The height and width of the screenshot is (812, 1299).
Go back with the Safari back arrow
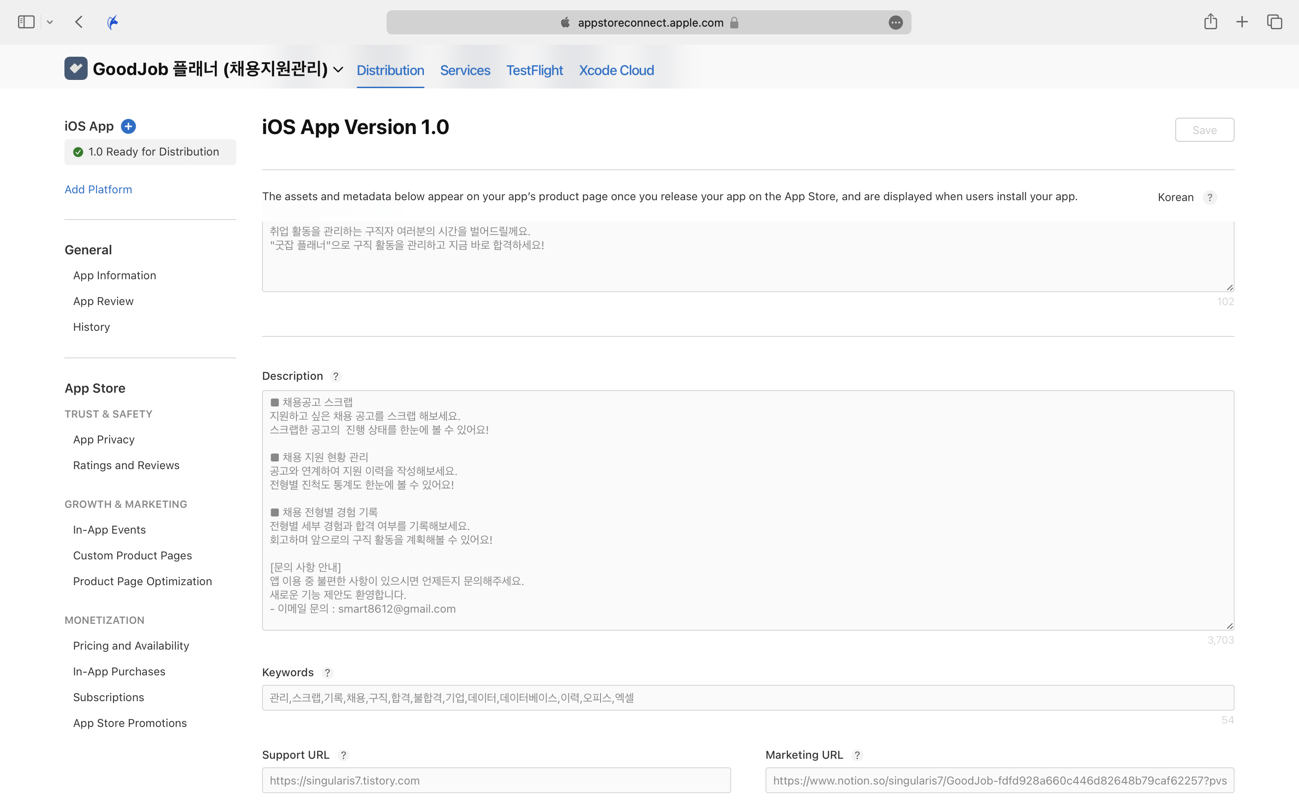[79, 22]
